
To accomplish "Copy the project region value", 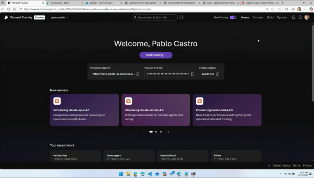I will click(x=218, y=74).
